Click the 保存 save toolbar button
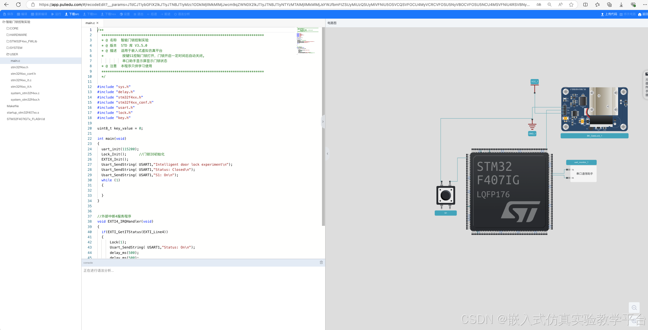 pos(8,14)
